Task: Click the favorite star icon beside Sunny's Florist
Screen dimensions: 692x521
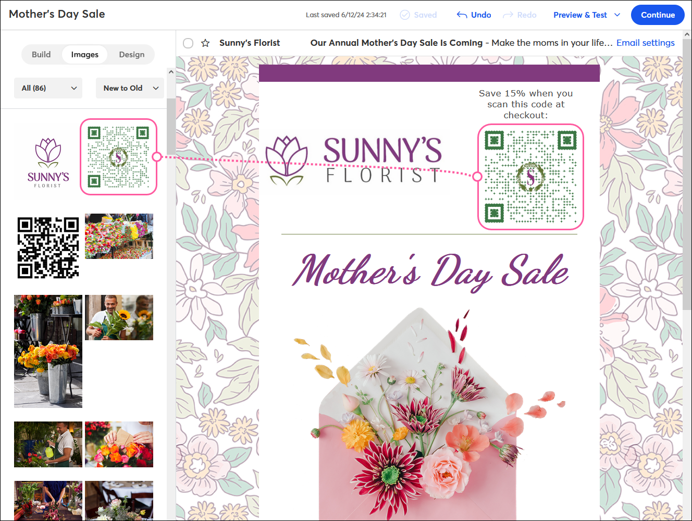Action: pyautogui.click(x=205, y=43)
